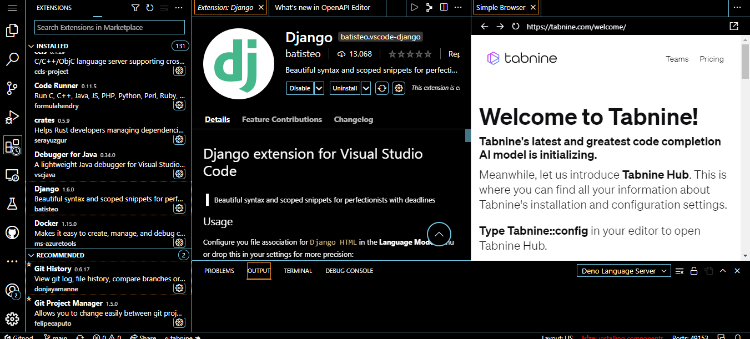Screen dimensions: 750x339
Task: Open the Uninstall button dropdown arrow
Action: click(366, 88)
